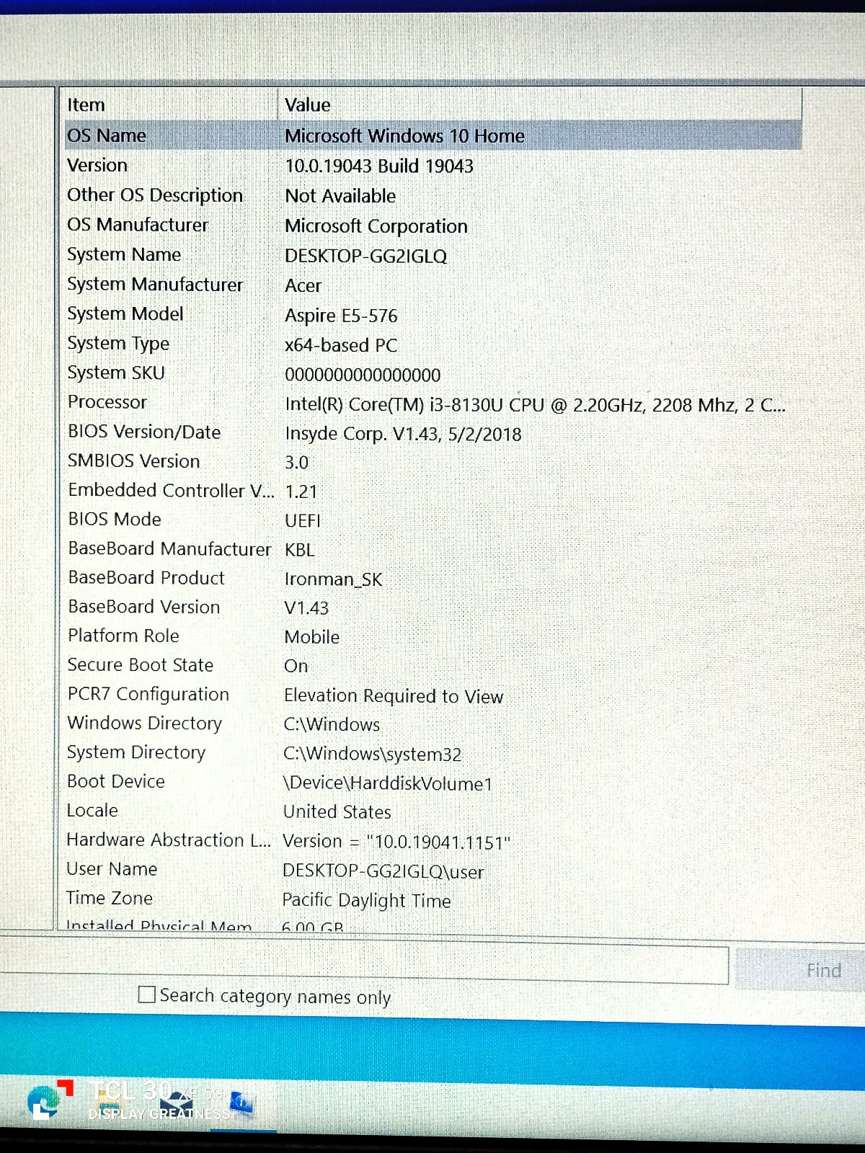Enable 'Search category names only' checkbox

[x=146, y=994]
